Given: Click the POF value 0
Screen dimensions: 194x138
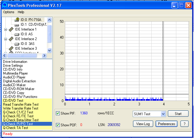Looking at the screenshot, I should click(81, 125).
